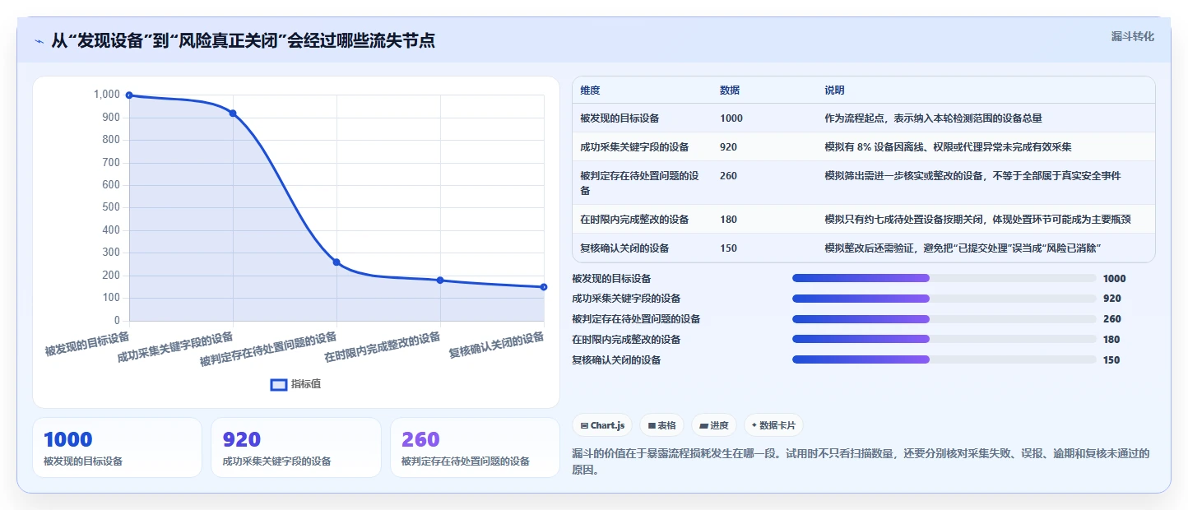Click progress bar for 被判定存在待处置问题的设备
The image size is (1188, 510).
click(944, 319)
